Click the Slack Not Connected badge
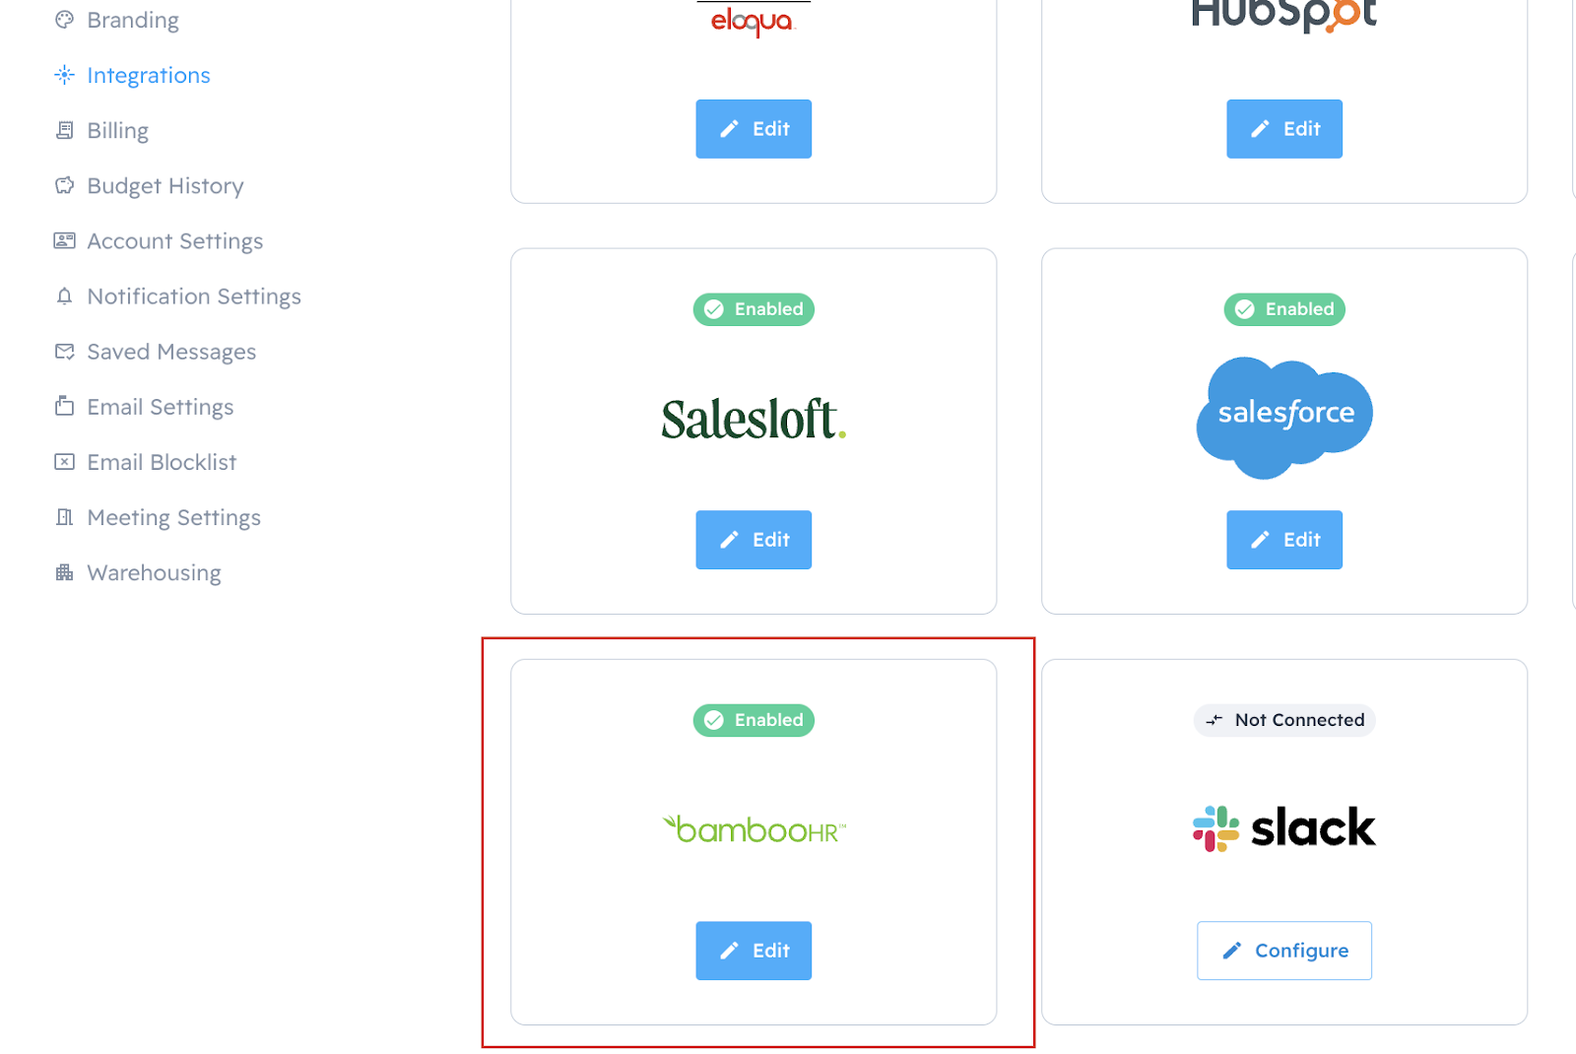1576x1054 pixels. pyautogui.click(x=1284, y=720)
